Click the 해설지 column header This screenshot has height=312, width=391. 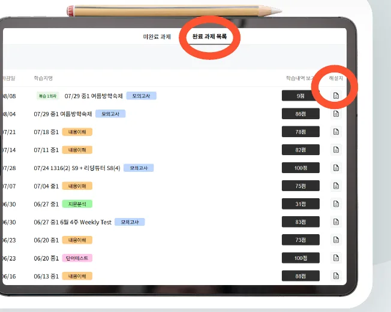click(x=336, y=78)
